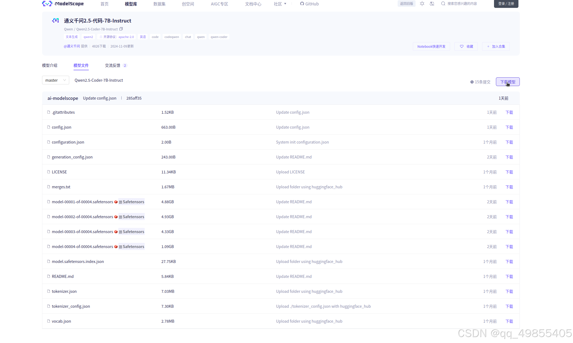The width and height of the screenshot is (573, 343).
Task: Copy model ID Qwen2.5-Coder-7B-Instruct icon
Action: coord(121,29)
